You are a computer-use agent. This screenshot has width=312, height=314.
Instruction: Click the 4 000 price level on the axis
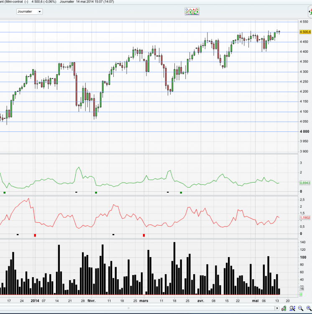tap(304, 131)
